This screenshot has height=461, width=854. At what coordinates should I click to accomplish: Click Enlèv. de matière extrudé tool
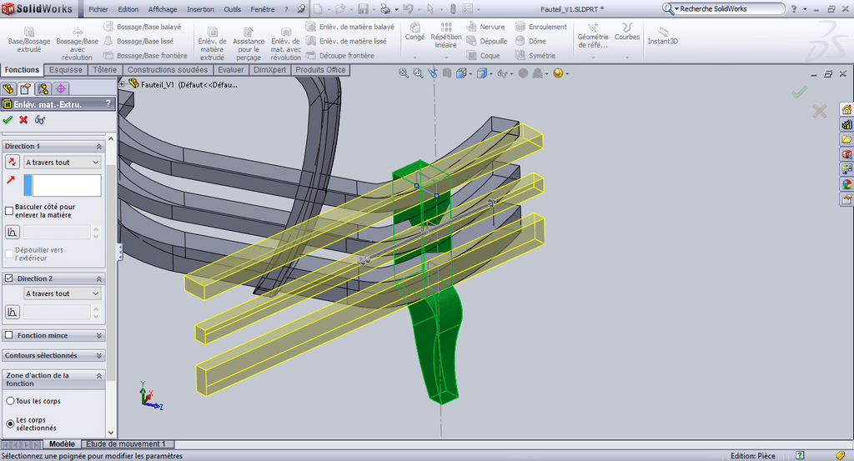pyautogui.click(x=212, y=43)
